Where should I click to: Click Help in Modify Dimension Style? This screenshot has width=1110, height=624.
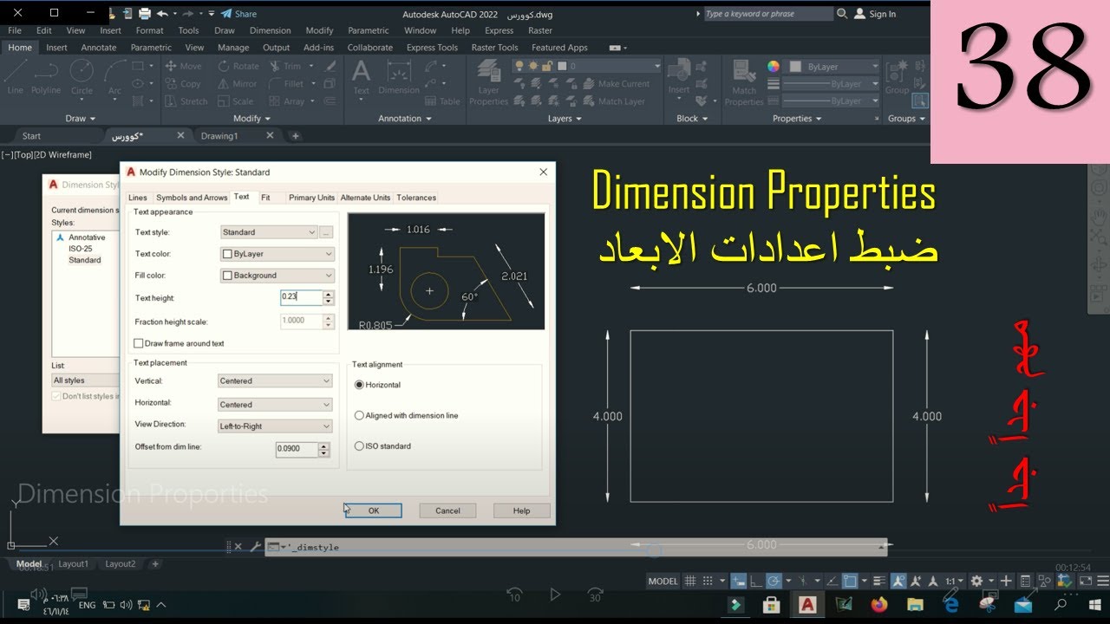pyautogui.click(x=521, y=510)
